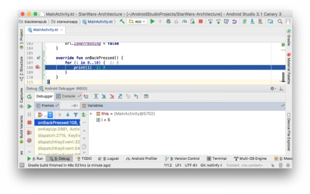Run the app with green play button
Screen dimensions: 310x194
152,21
